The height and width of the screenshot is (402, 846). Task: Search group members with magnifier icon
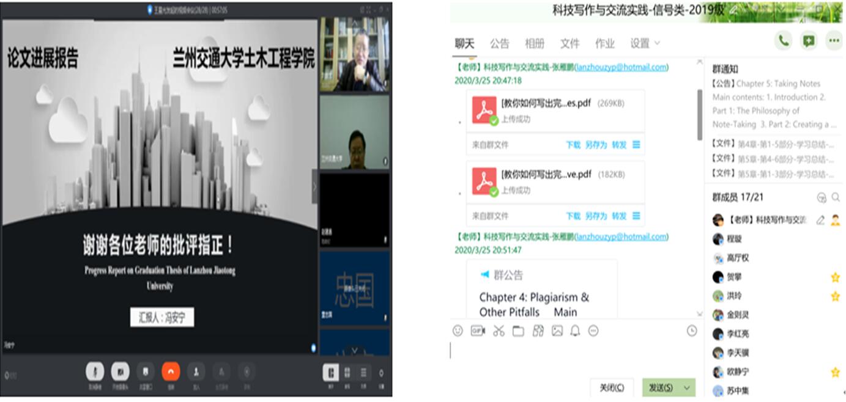836,197
